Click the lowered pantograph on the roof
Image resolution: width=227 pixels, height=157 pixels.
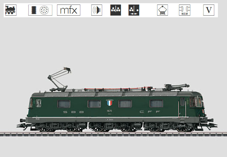click(x=176, y=87)
